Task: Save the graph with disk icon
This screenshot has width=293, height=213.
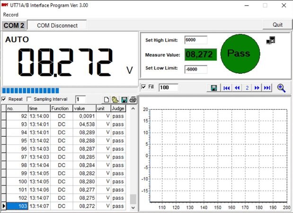Action: pos(214,88)
